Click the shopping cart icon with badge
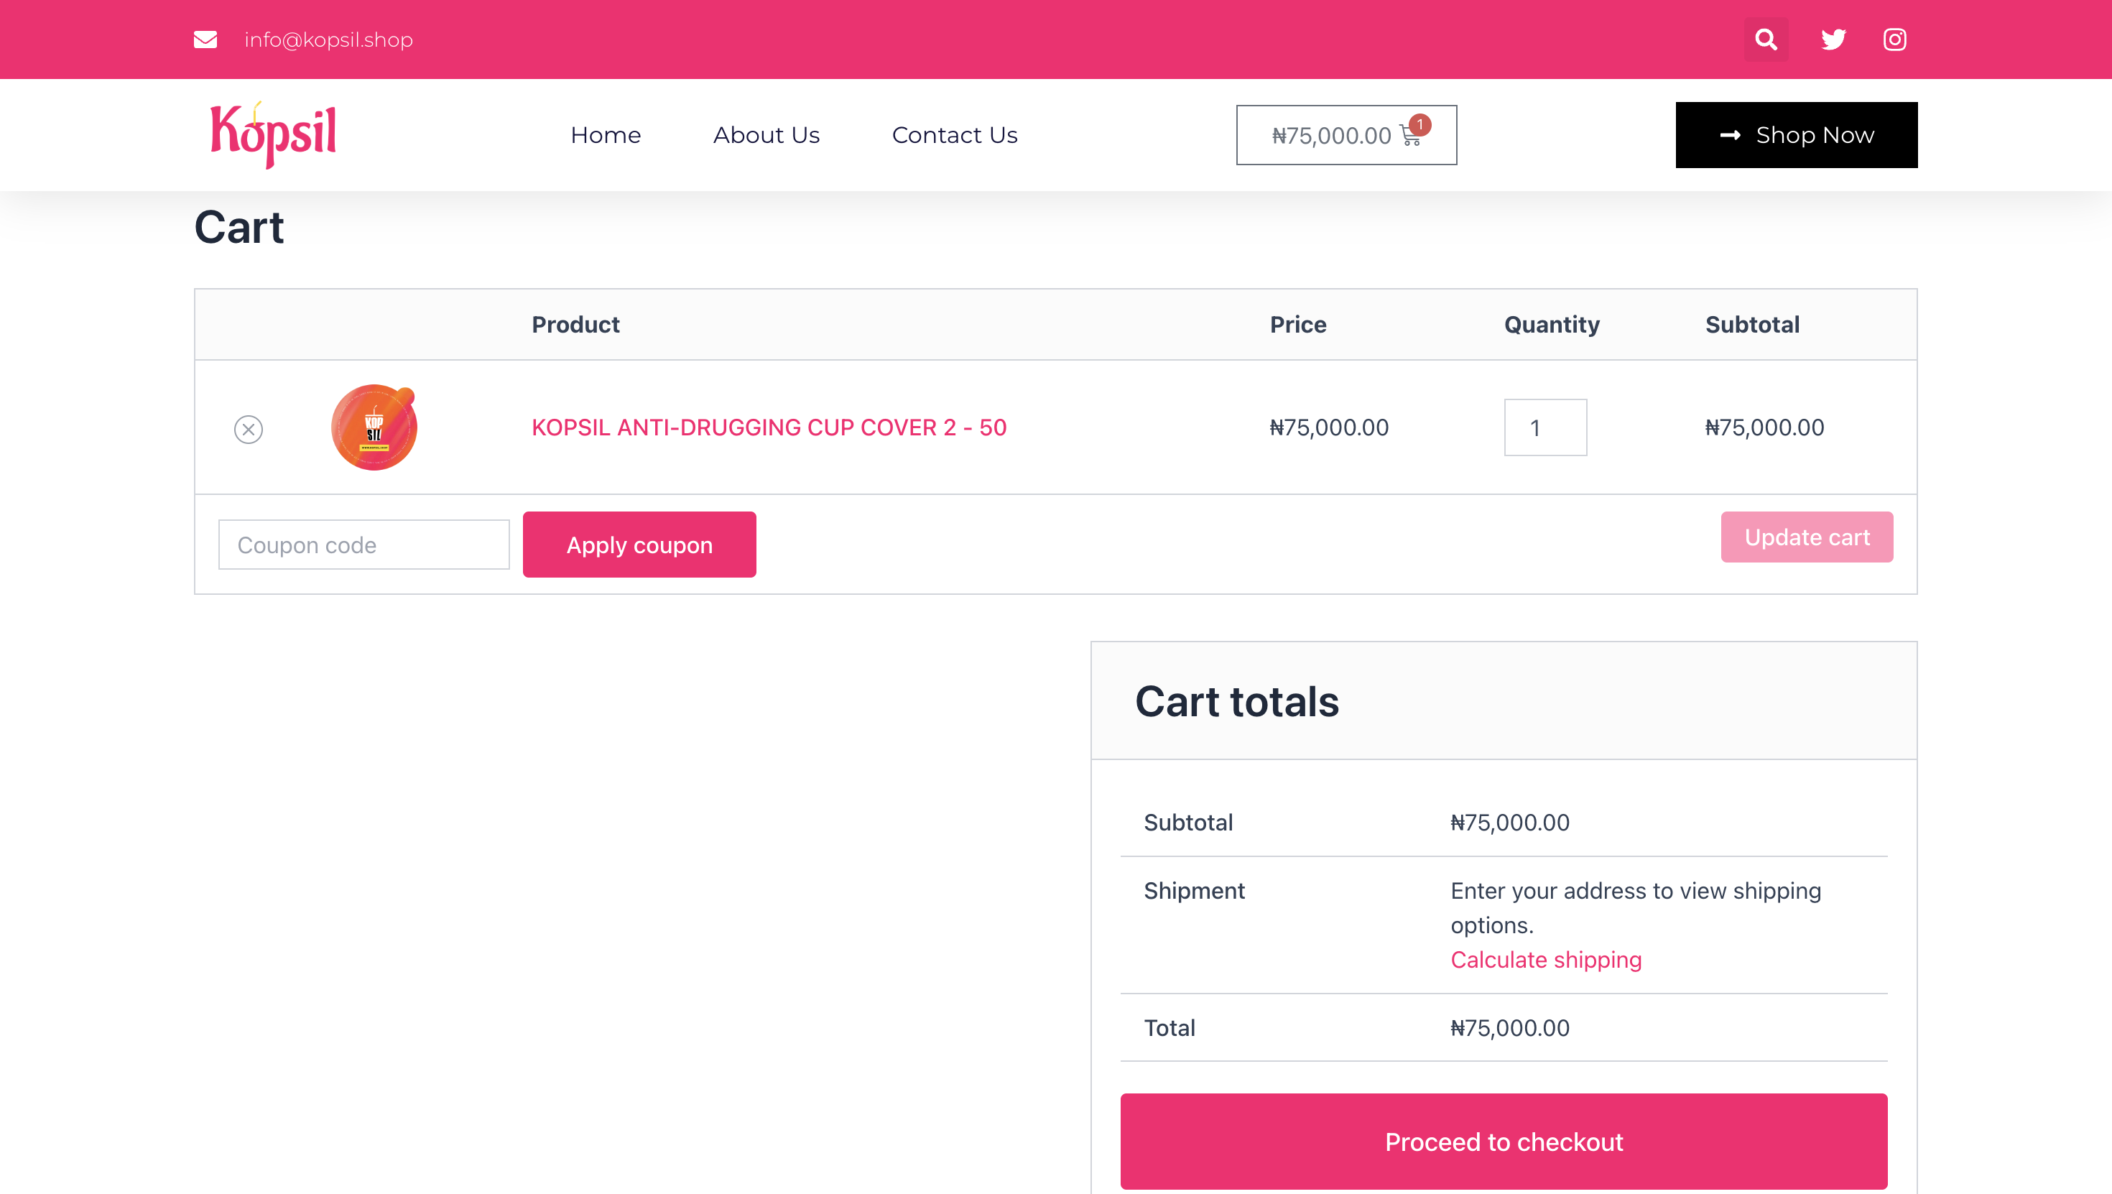Viewport: 2112px width, 1194px height. (1412, 135)
